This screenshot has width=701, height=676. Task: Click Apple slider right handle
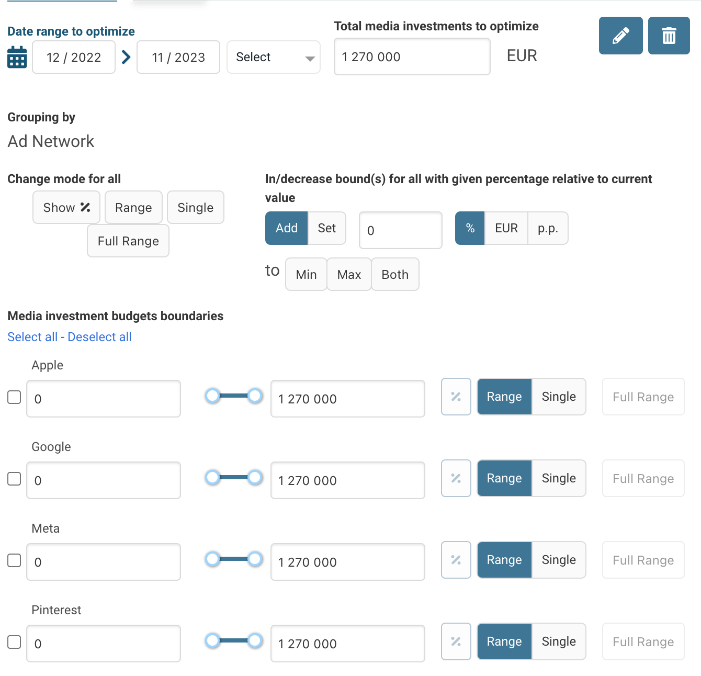click(255, 396)
